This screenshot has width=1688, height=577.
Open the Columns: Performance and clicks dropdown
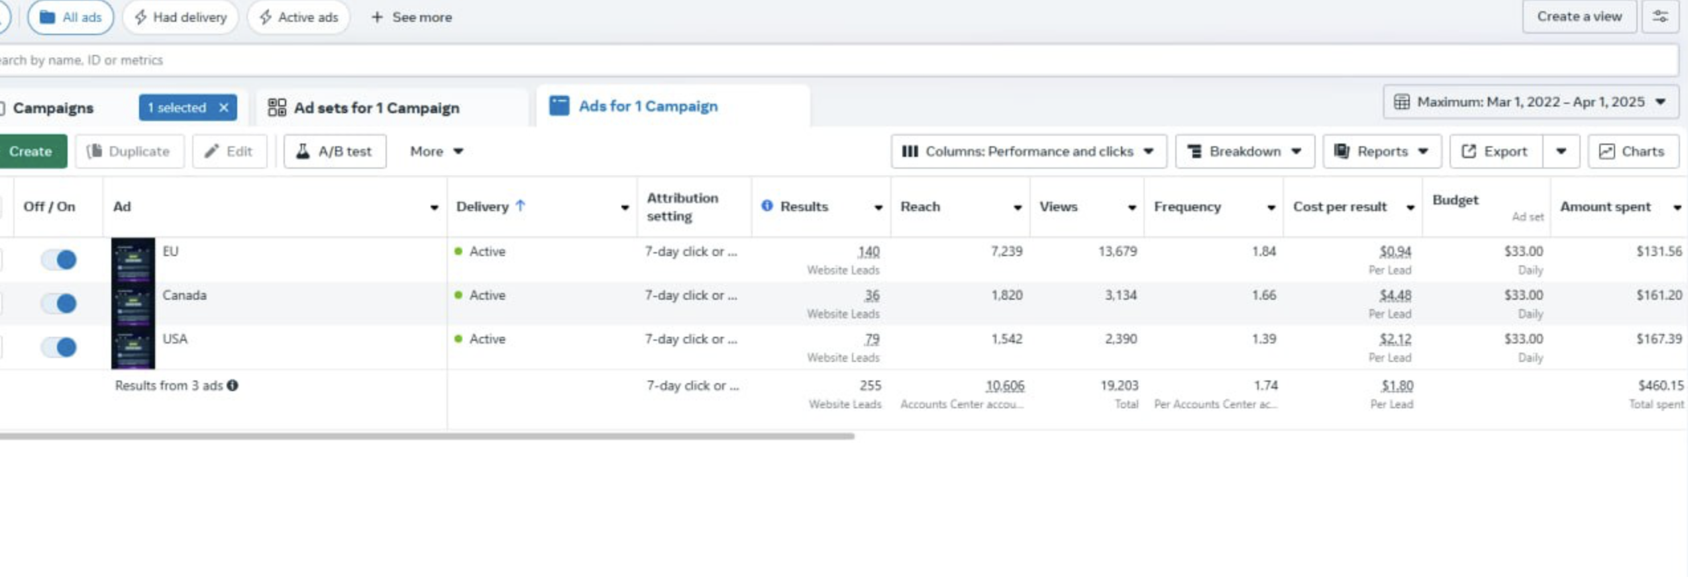(1028, 151)
